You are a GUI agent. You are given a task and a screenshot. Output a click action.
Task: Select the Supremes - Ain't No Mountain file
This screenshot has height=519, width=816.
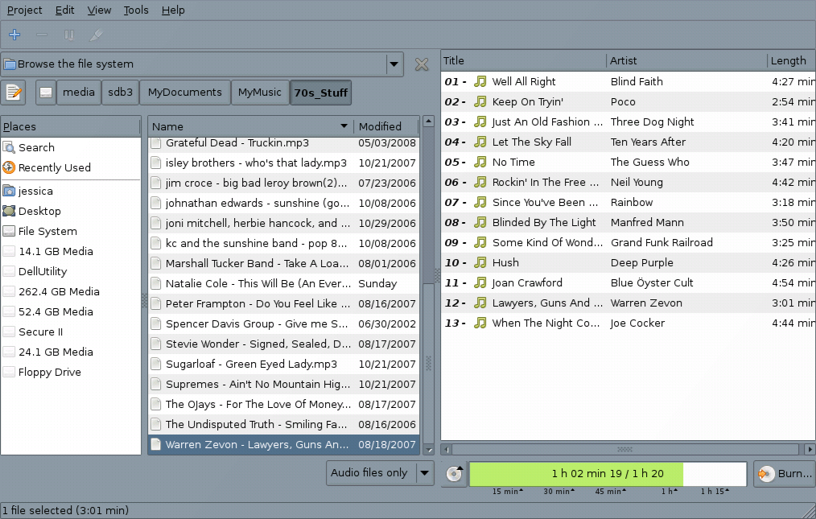[283, 384]
